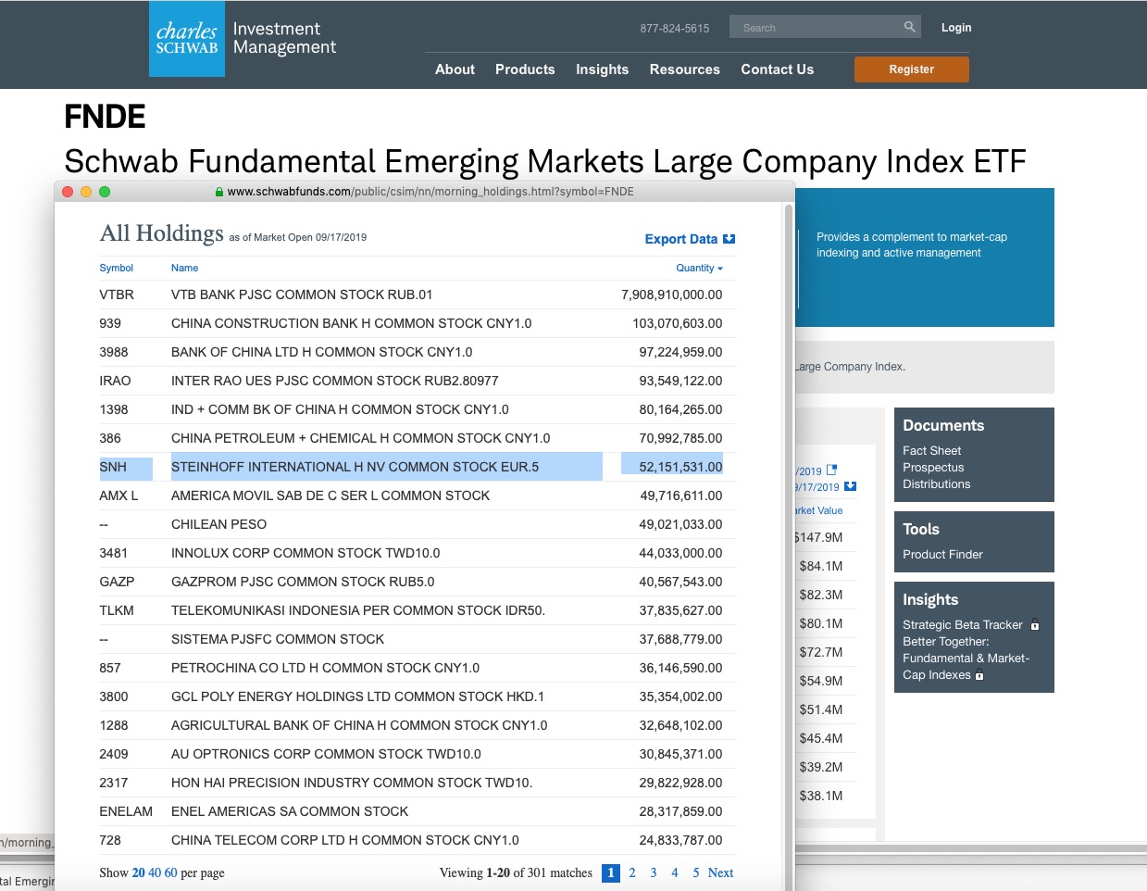Click the Login link
The width and height of the screenshot is (1147, 891).
(956, 28)
